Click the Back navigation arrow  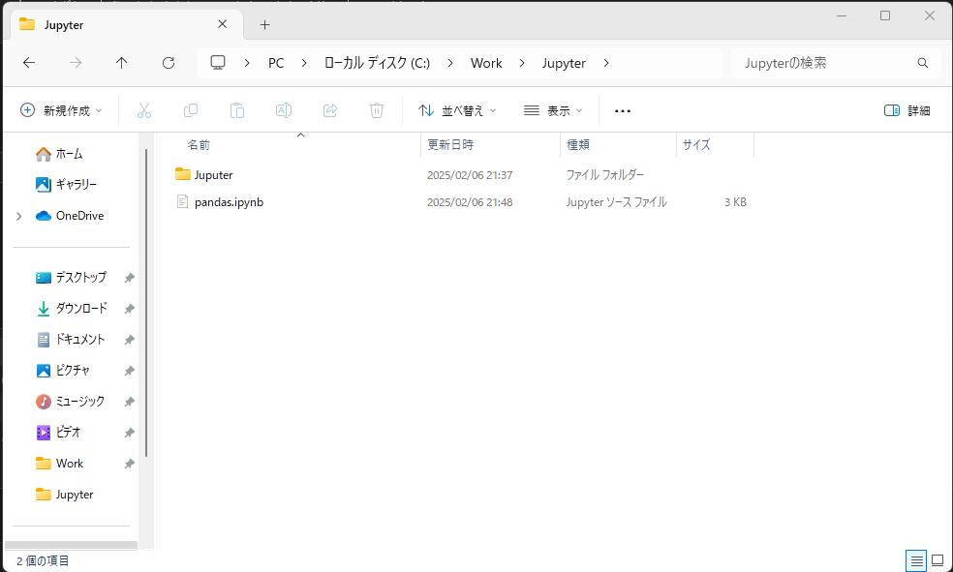pos(29,63)
